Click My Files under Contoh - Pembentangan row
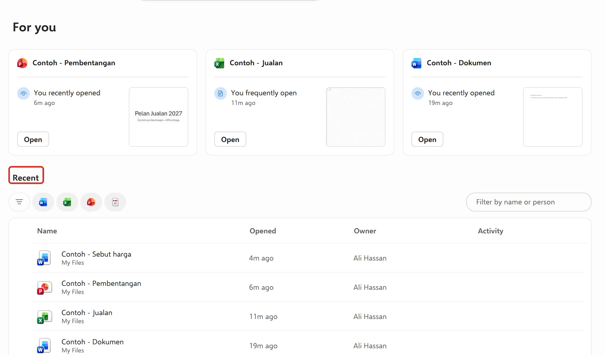The height and width of the screenshot is (355, 605). point(73,292)
